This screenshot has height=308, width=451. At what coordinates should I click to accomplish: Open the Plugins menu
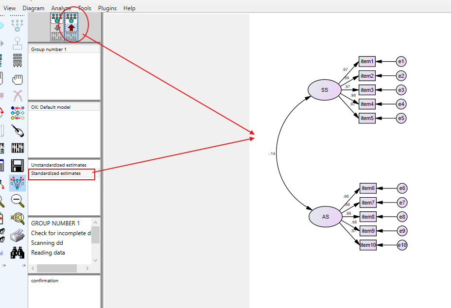coord(107,8)
